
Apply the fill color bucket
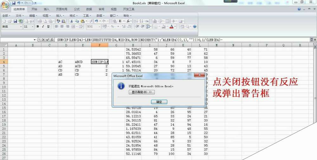click(x=163, y=27)
